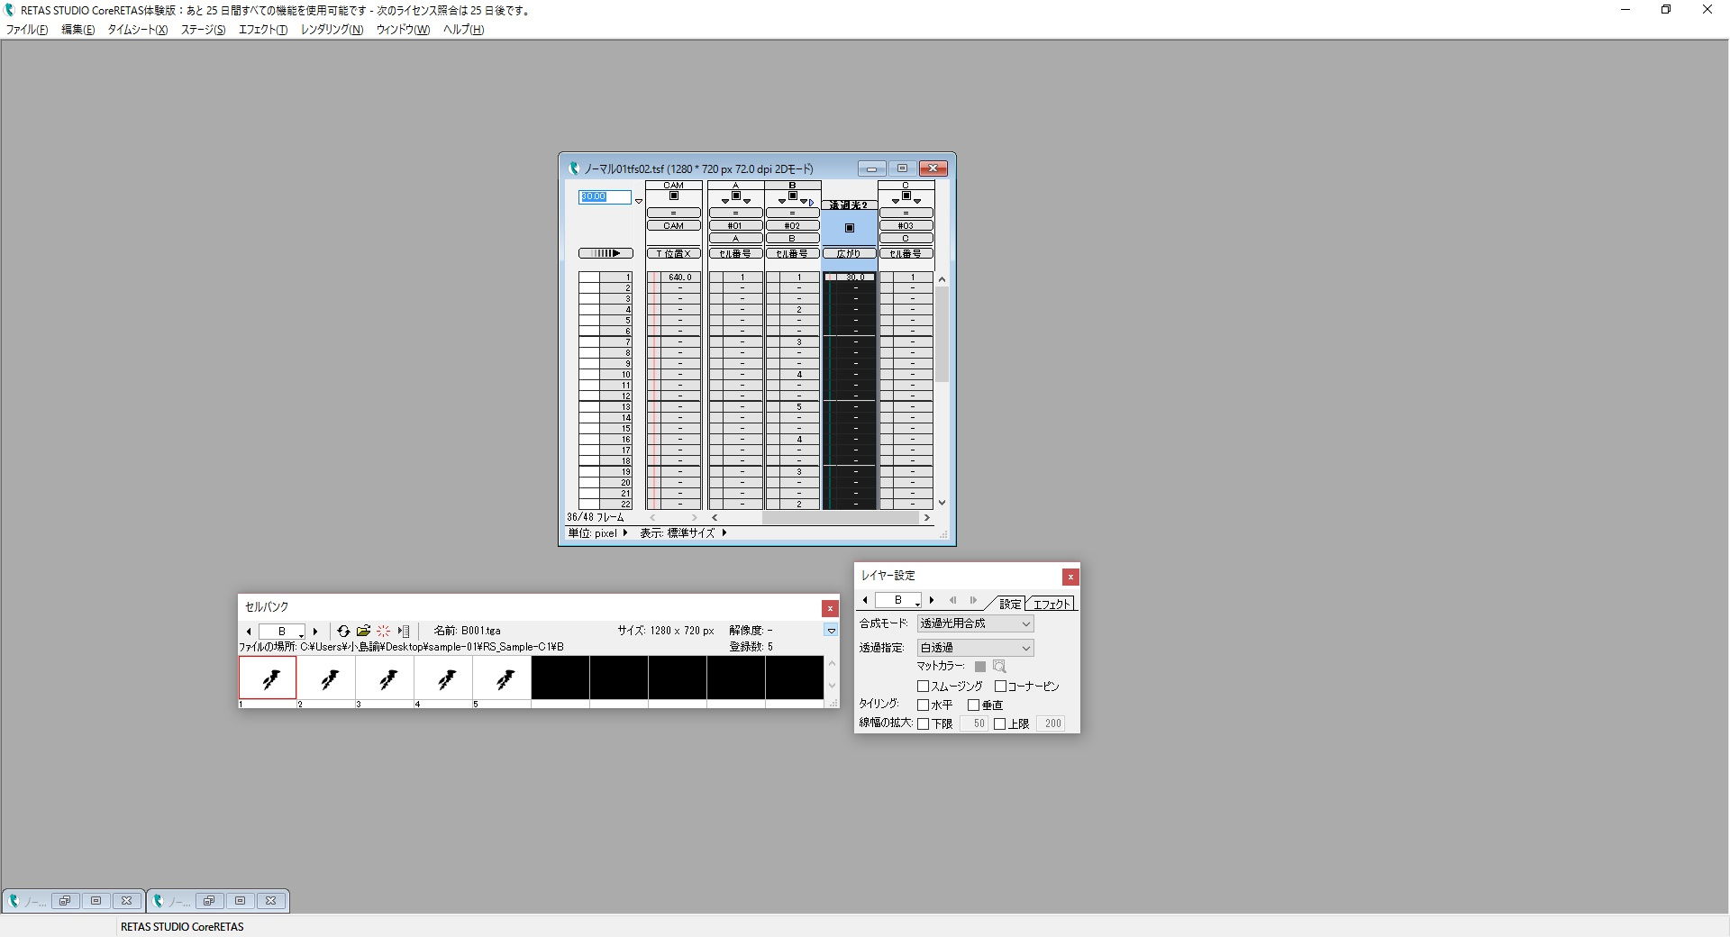
Task: Click previous layer arrow in Cel Bank
Action: (249, 632)
